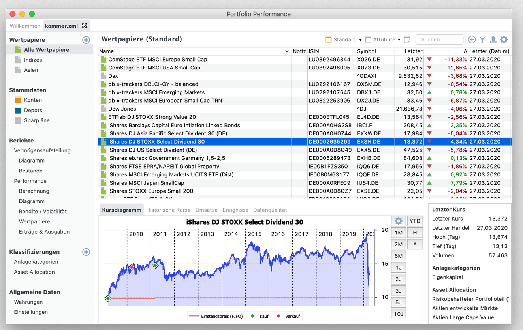The image size is (523, 330).
Task: Click the gray Sparpläne icon
Action: 18,120
